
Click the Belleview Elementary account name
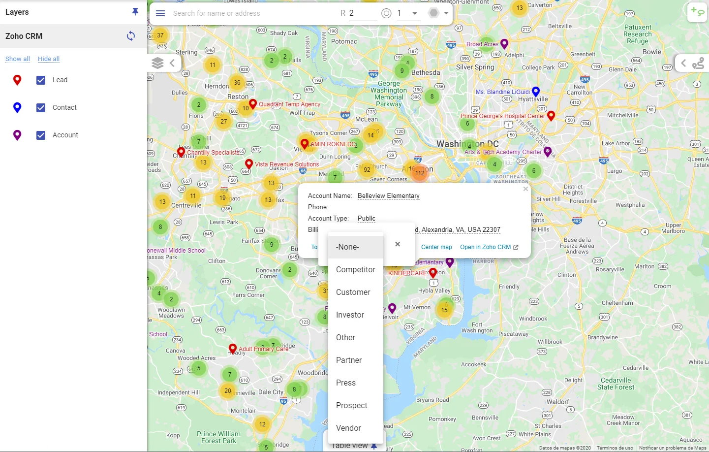coord(389,196)
